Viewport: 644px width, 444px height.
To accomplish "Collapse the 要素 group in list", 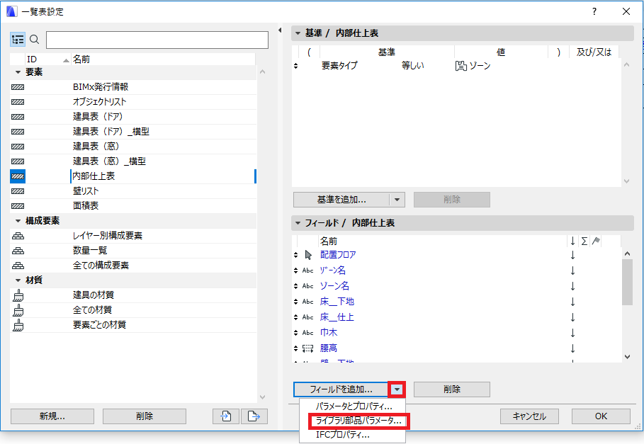I will 18,72.
